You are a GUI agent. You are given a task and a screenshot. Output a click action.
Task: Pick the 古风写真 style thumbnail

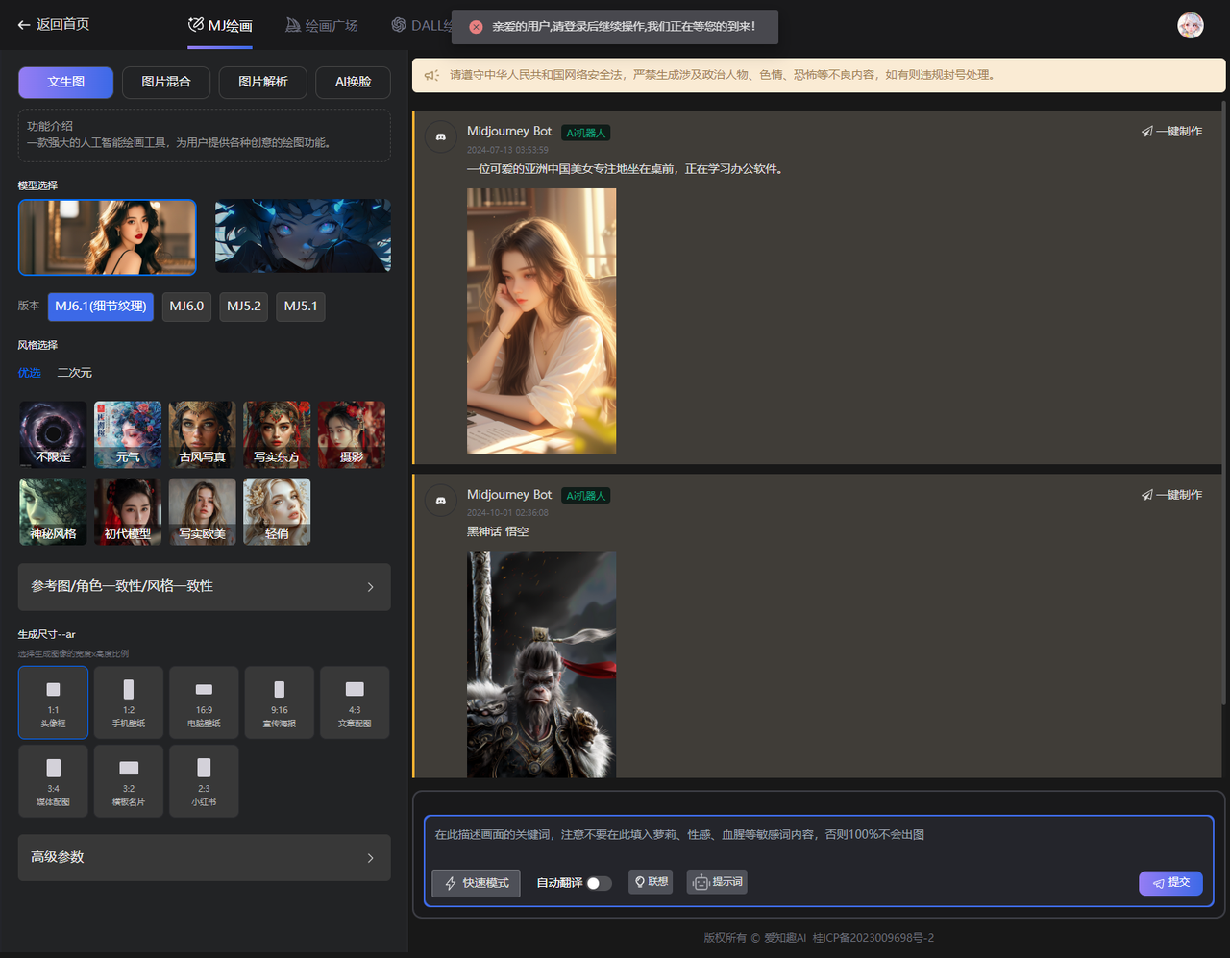click(x=203, y=434)
